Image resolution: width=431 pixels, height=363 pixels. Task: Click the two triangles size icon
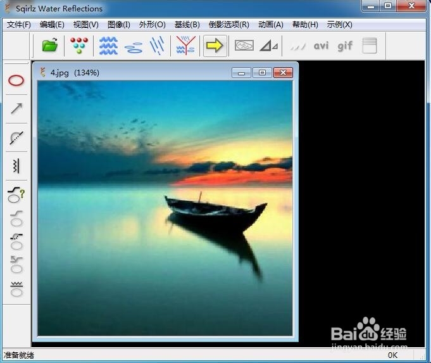tap(269, 46)
